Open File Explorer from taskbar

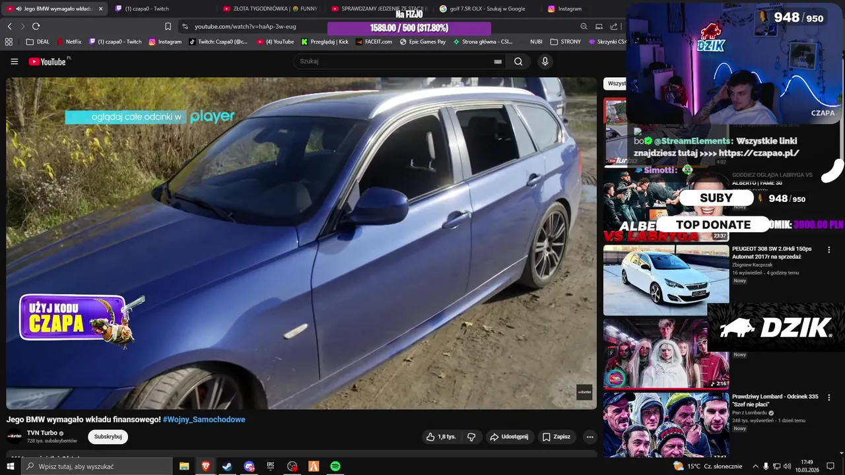pyautogui.click(x=184, y=466)
